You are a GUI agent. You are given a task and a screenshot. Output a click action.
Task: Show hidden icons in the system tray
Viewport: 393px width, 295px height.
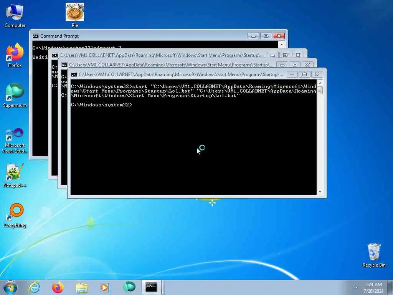click(x=356, y=288)
